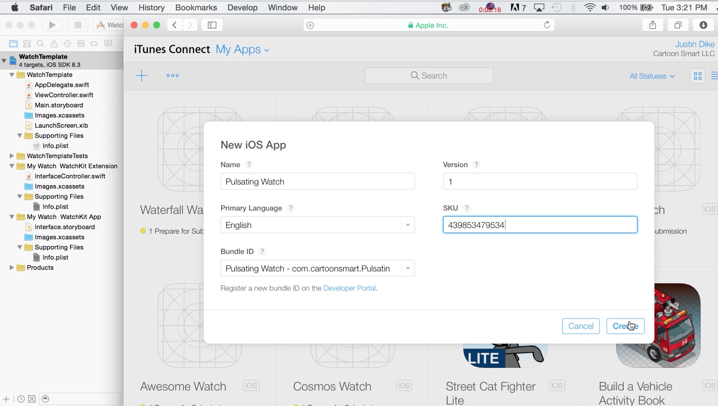Show Xcode debug navigator
This screenshot has height=406, width=718.
point(81,43)
